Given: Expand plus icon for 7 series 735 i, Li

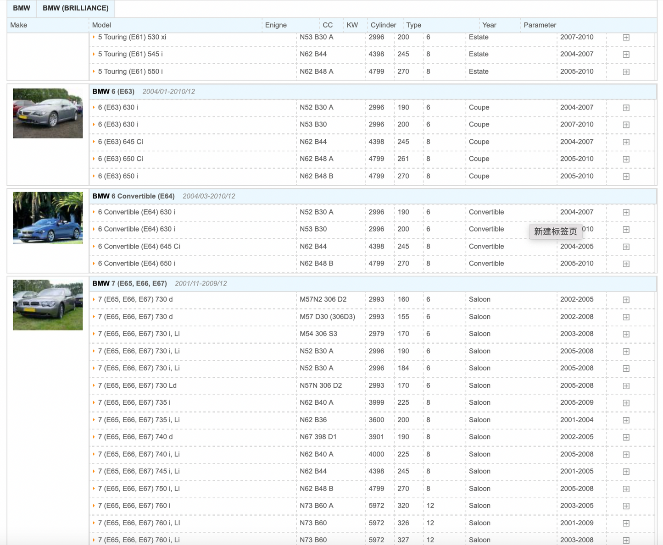Looking at the screenshot, I should click(626, 420).
